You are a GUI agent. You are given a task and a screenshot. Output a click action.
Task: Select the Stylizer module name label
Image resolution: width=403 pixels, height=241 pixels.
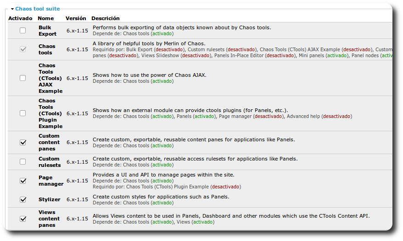[x=49, y=199]
